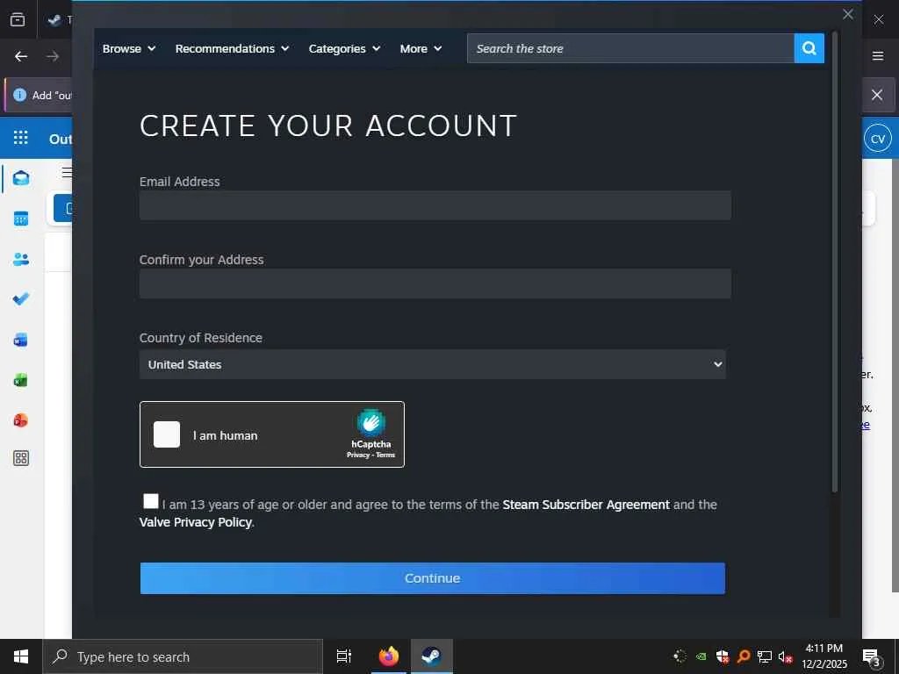Launch Word icon in Outlook sidebar

click(x=21, y=340)
